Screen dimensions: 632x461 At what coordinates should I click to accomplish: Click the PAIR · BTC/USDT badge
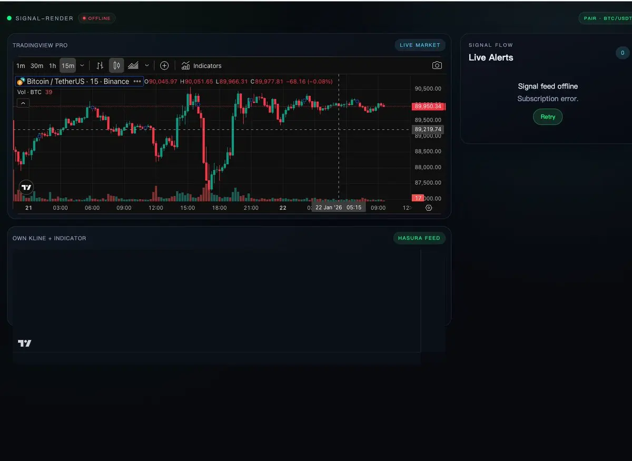point(606,18)
